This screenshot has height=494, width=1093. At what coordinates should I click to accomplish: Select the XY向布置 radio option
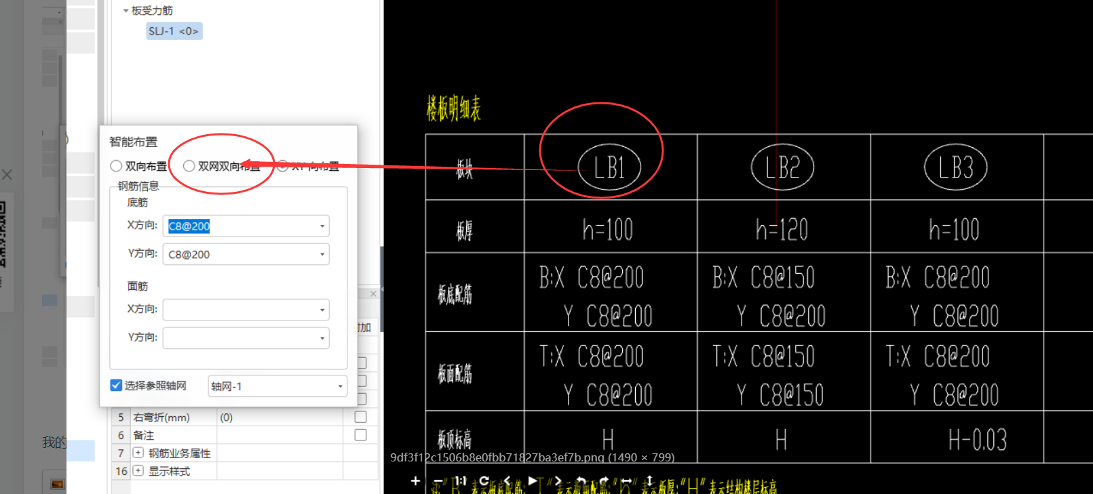[x=283, y=166]
